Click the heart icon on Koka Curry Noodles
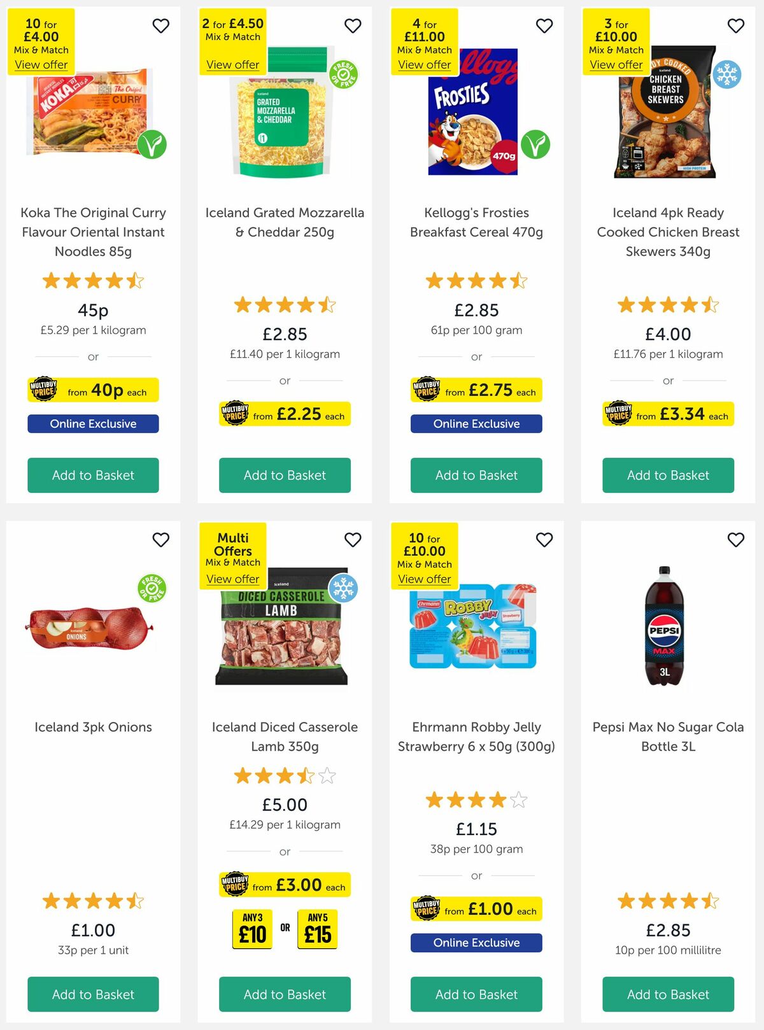 (x=160, y=25)
